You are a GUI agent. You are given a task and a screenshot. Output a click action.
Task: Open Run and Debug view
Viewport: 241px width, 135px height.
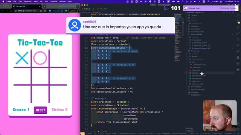[x=238, y=28]
